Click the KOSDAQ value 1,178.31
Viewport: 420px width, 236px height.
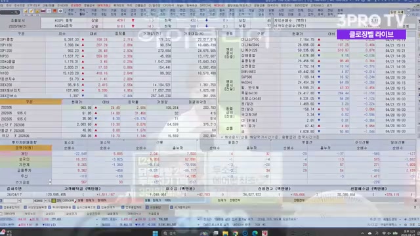72,62
